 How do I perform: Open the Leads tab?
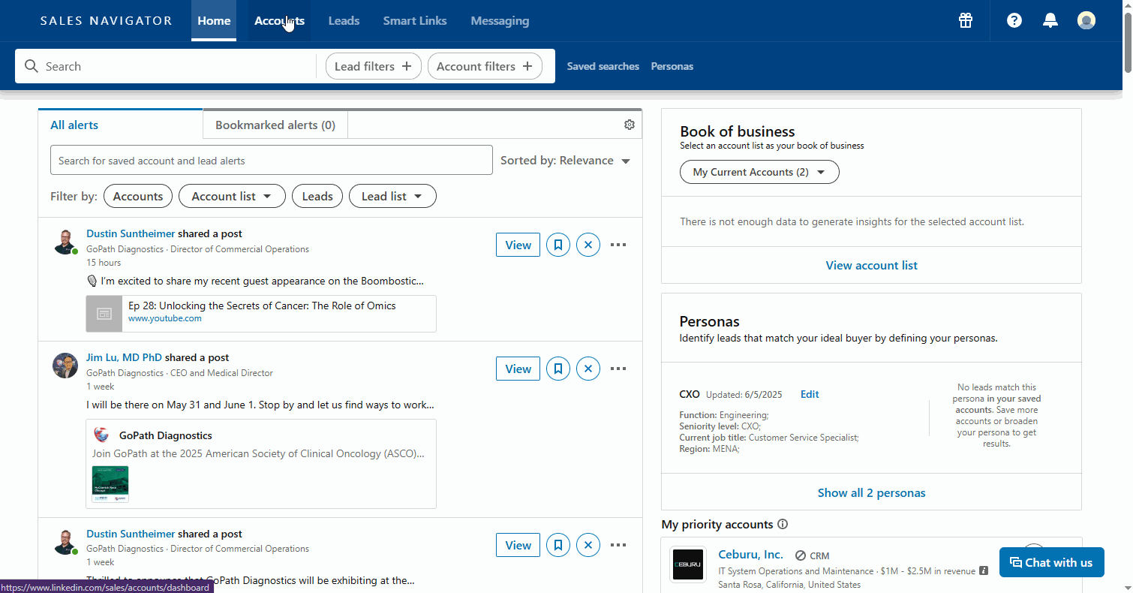pyautogui.click(x=344, y=21)
